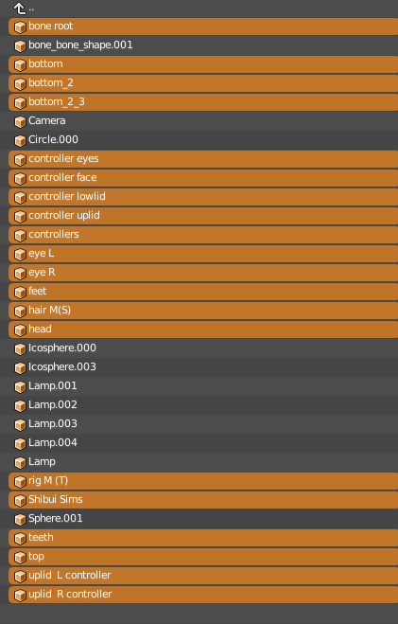Select the Lamp.002 entry
Viewport: 398px width, 624px height.
[x=203, y=404]
